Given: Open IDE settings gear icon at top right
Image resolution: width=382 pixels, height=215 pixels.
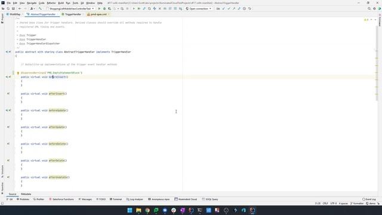Looking at the screenshot, I should click(x=374, y=8).
